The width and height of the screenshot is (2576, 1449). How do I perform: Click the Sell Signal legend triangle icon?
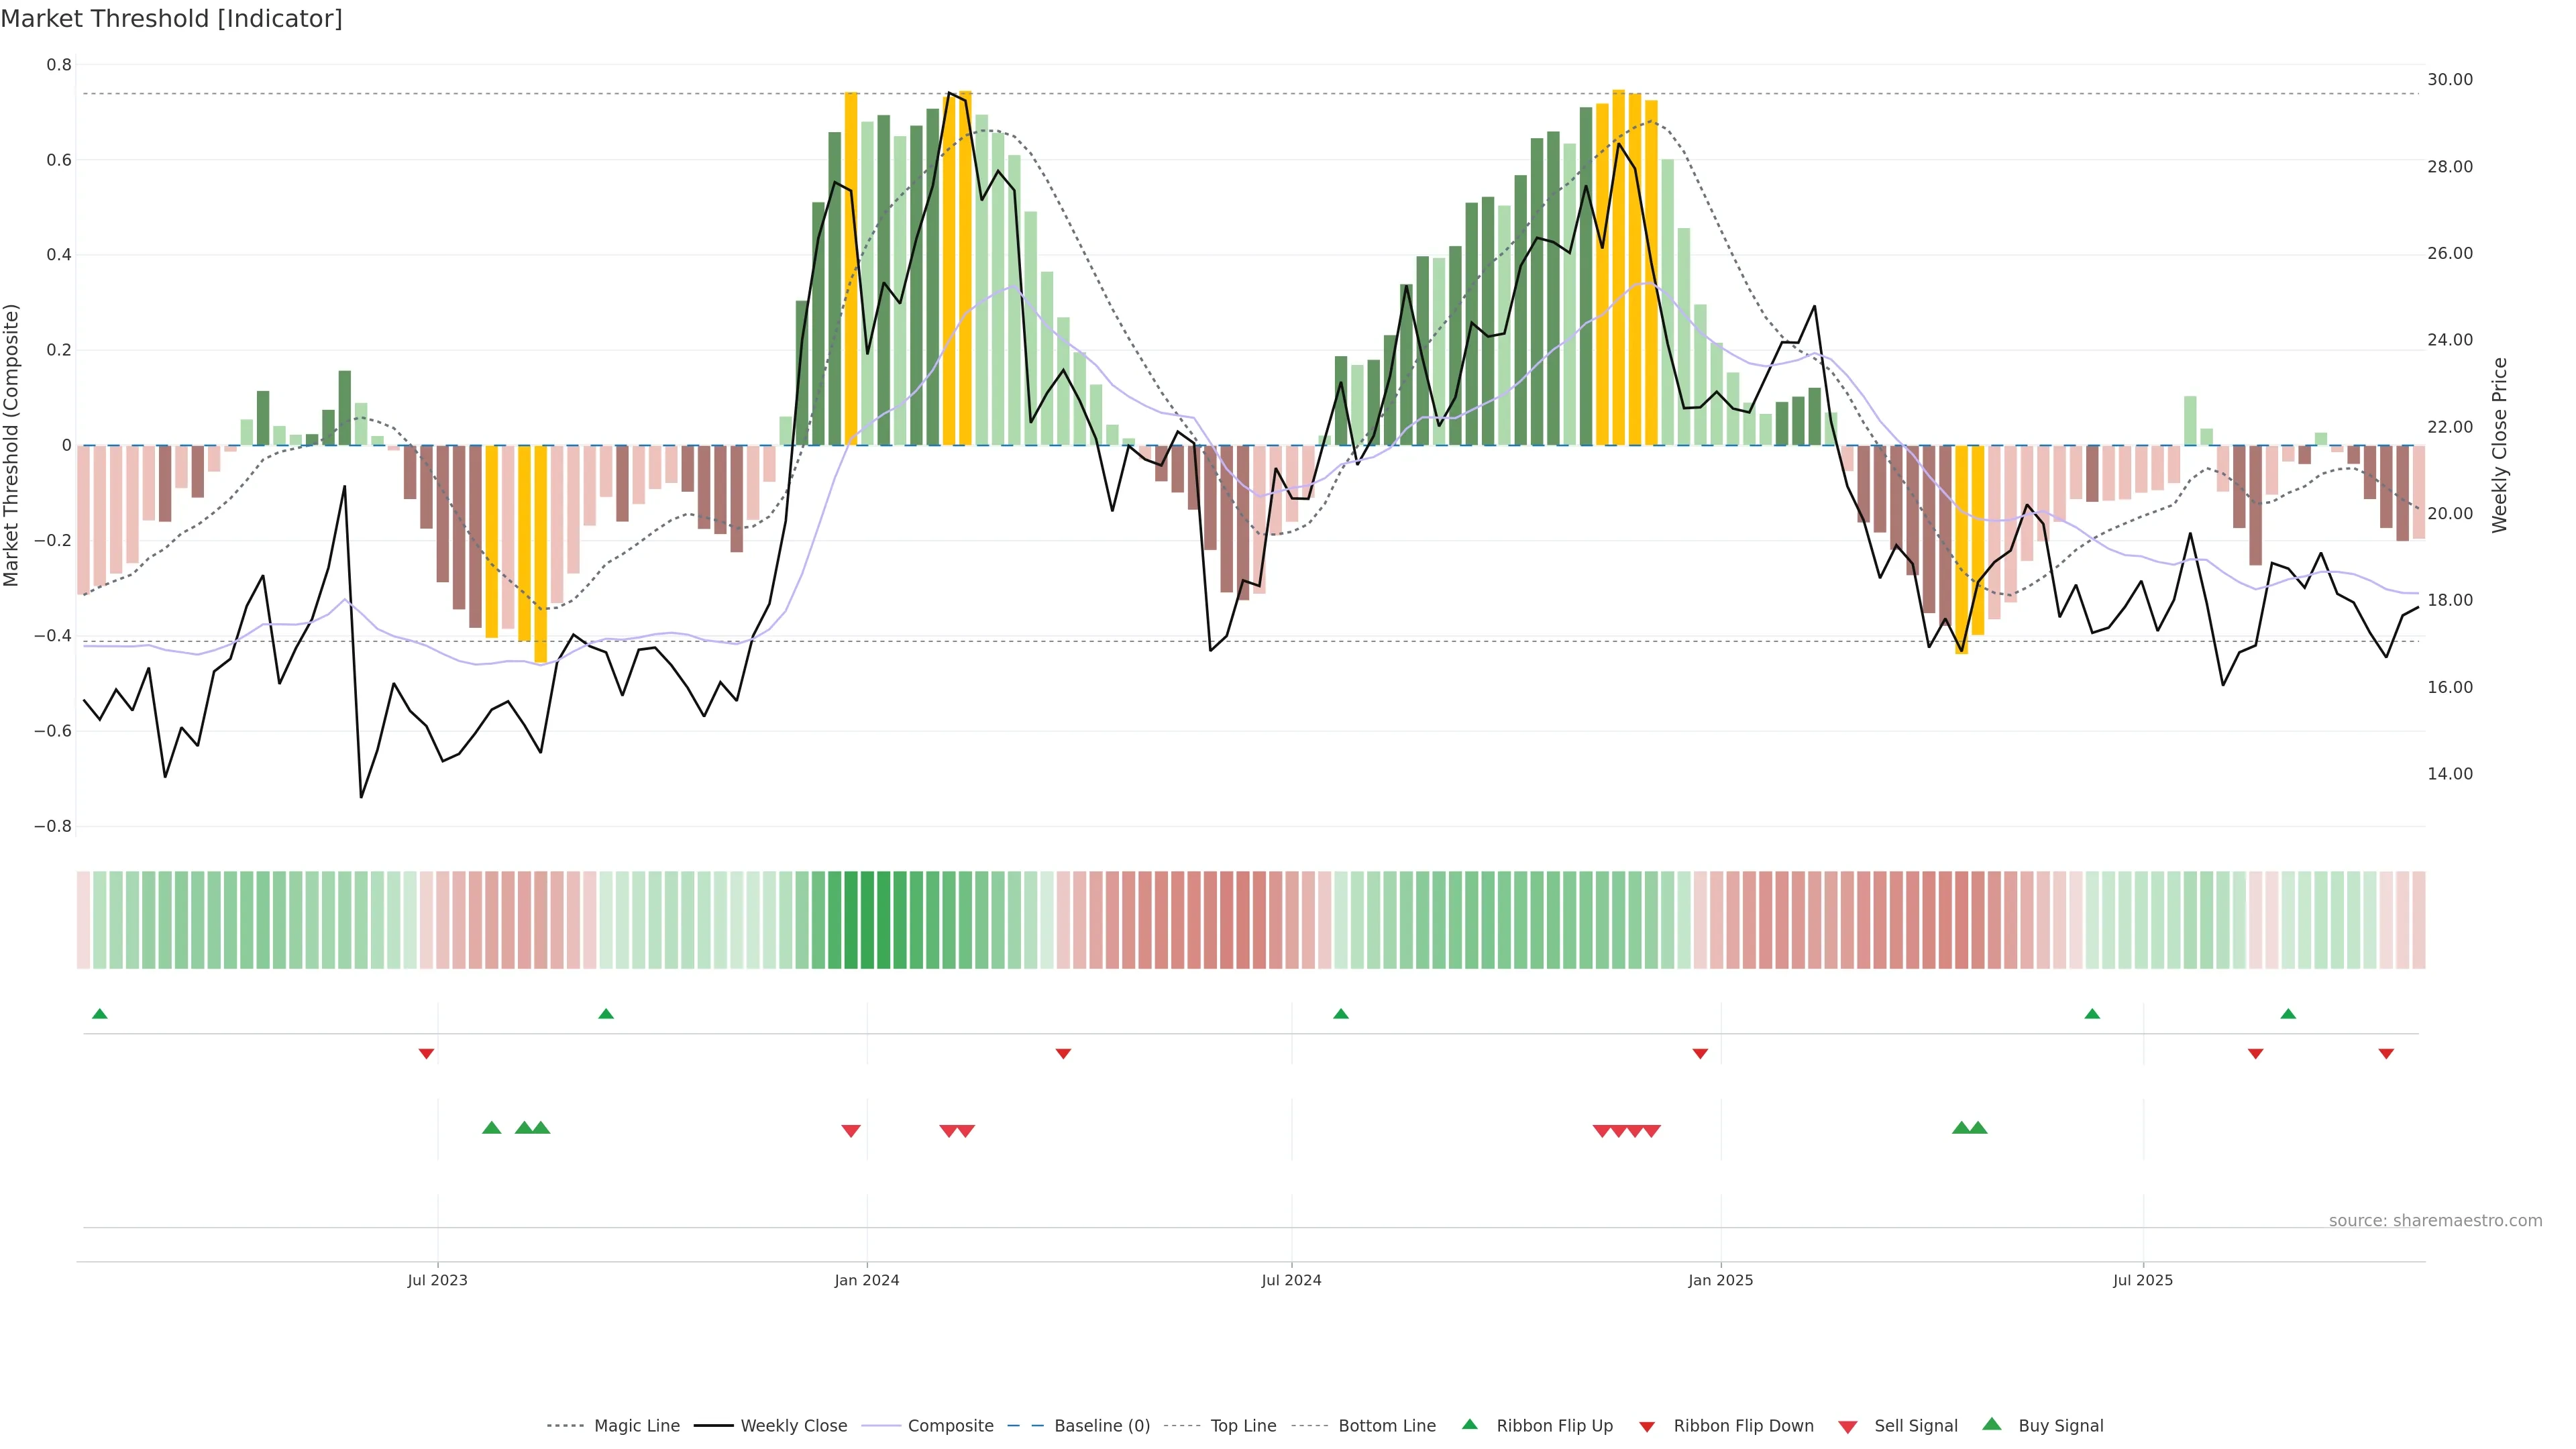point(1848,1427)
